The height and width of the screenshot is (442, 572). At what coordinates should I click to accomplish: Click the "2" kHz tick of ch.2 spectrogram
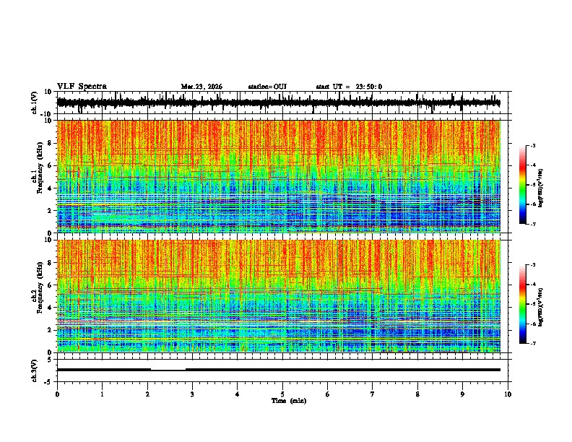(x=51, y=330)
